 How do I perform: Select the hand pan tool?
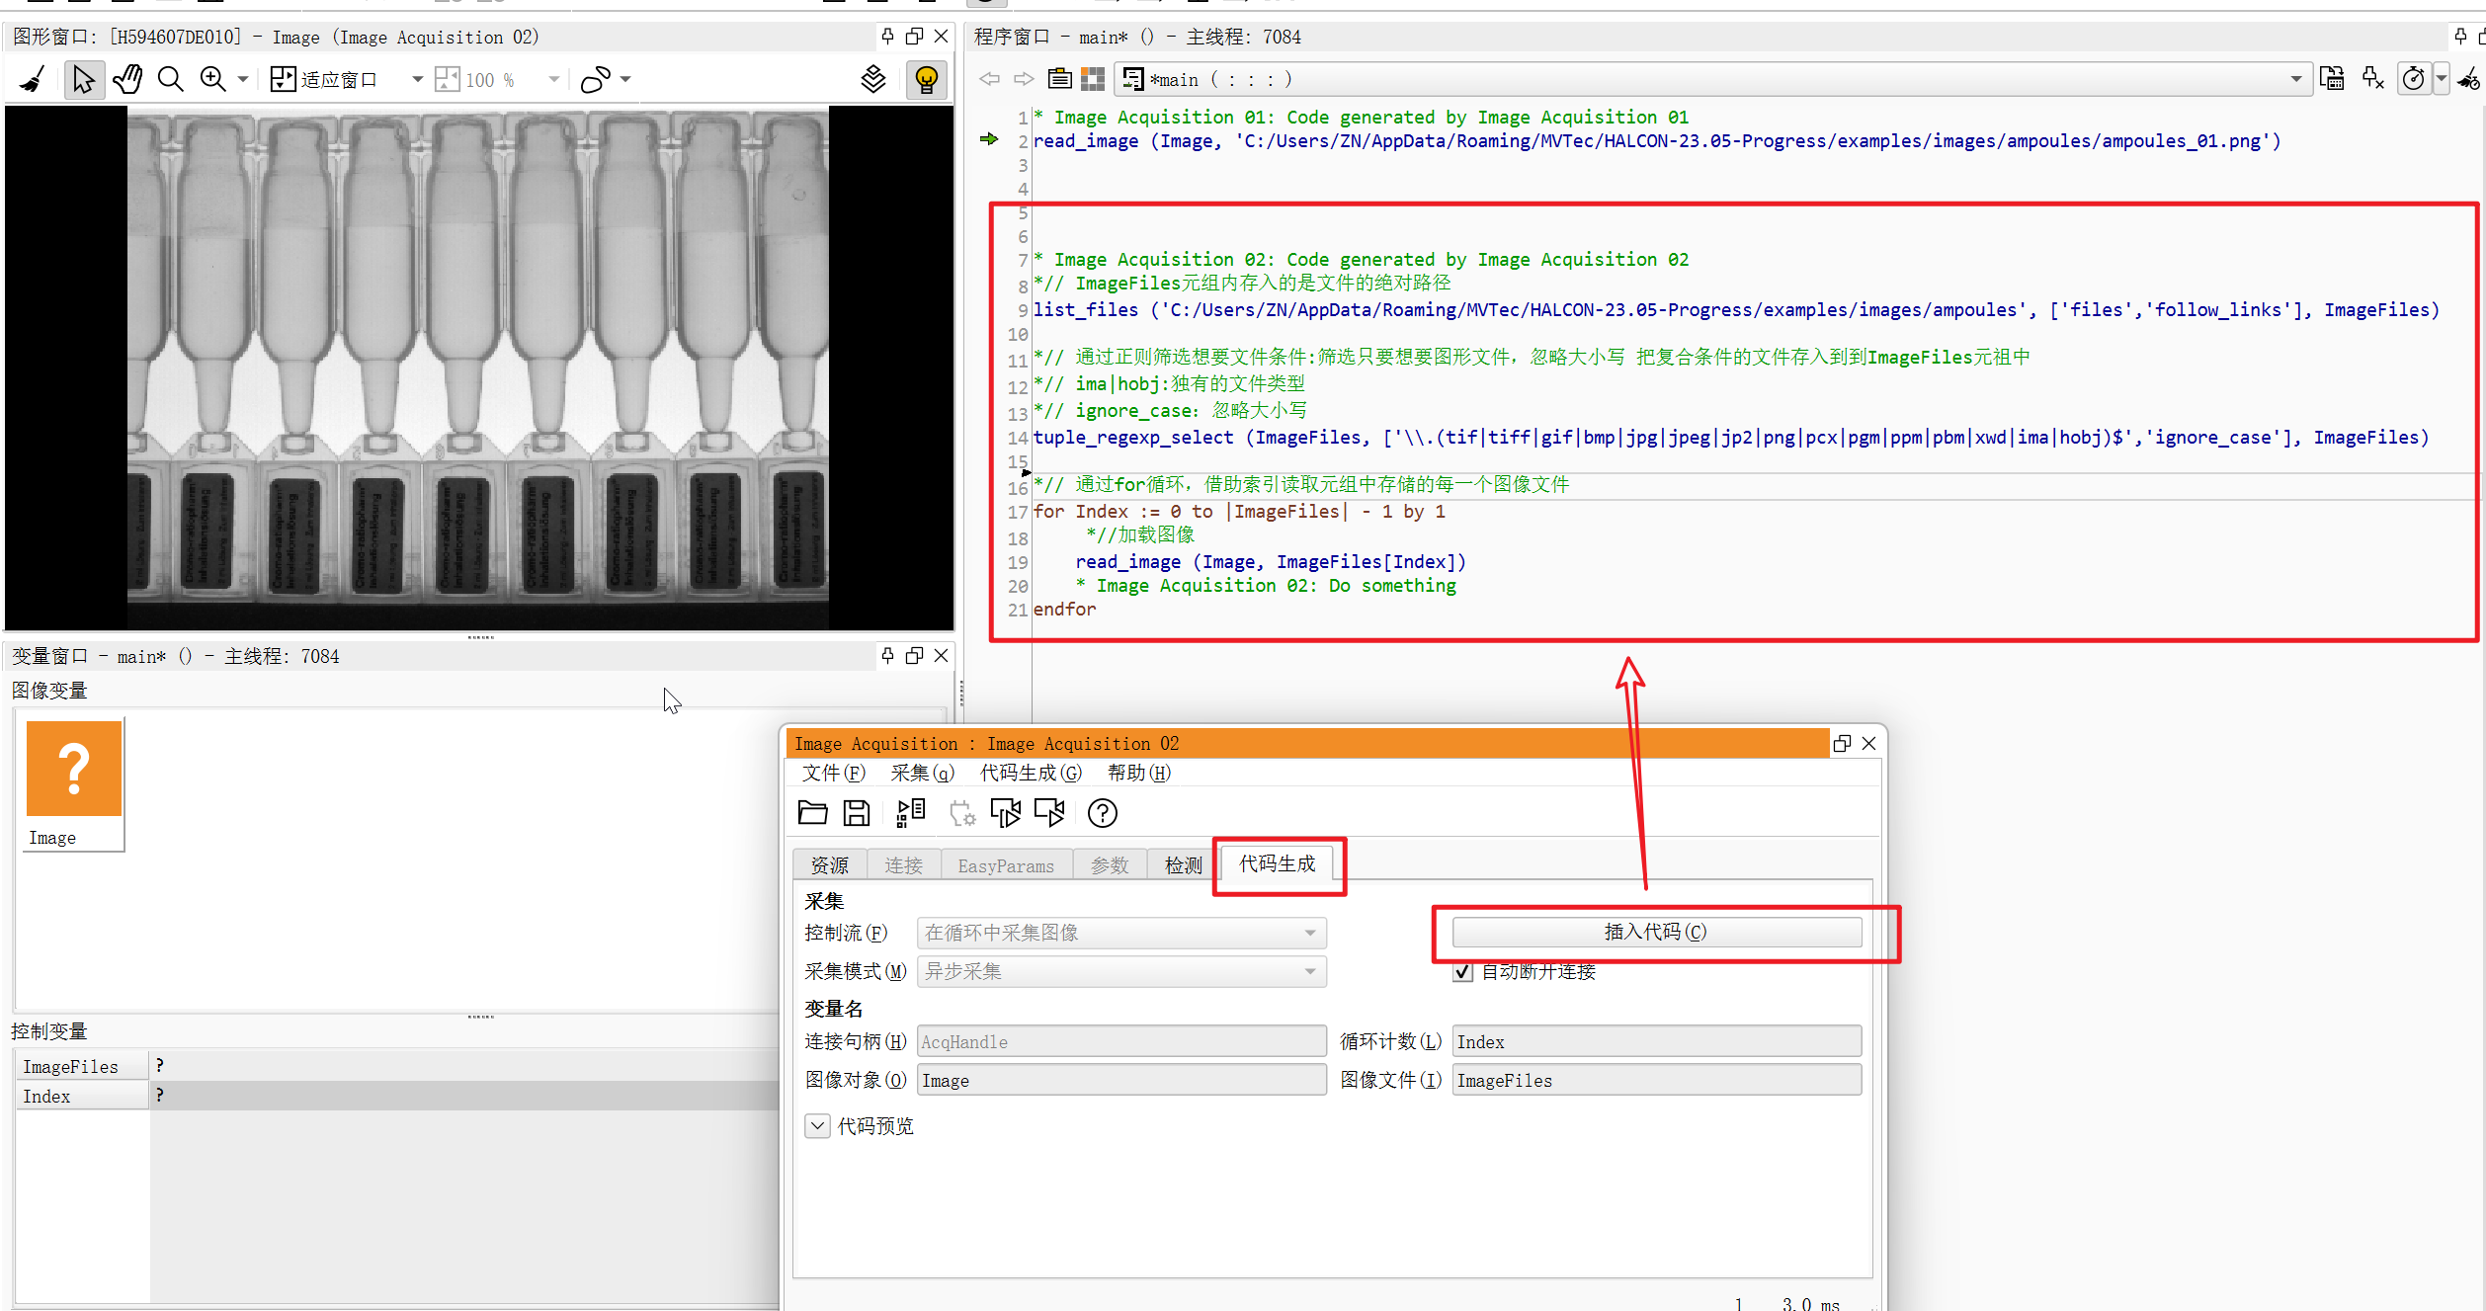pos(127,79)
